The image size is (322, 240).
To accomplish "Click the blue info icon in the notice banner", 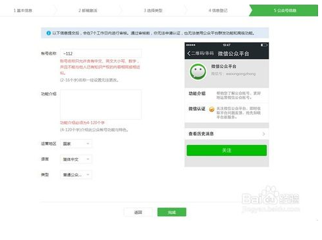I will (x=48, y=33).
